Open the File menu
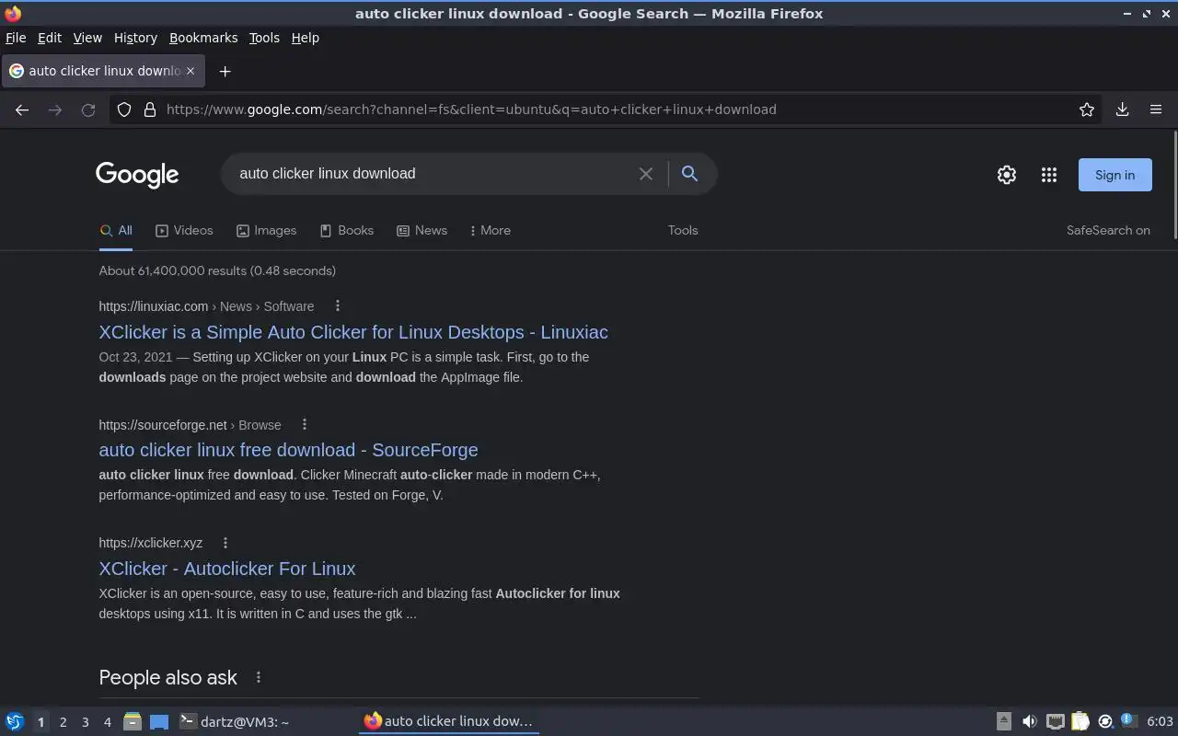 point(16,38)
